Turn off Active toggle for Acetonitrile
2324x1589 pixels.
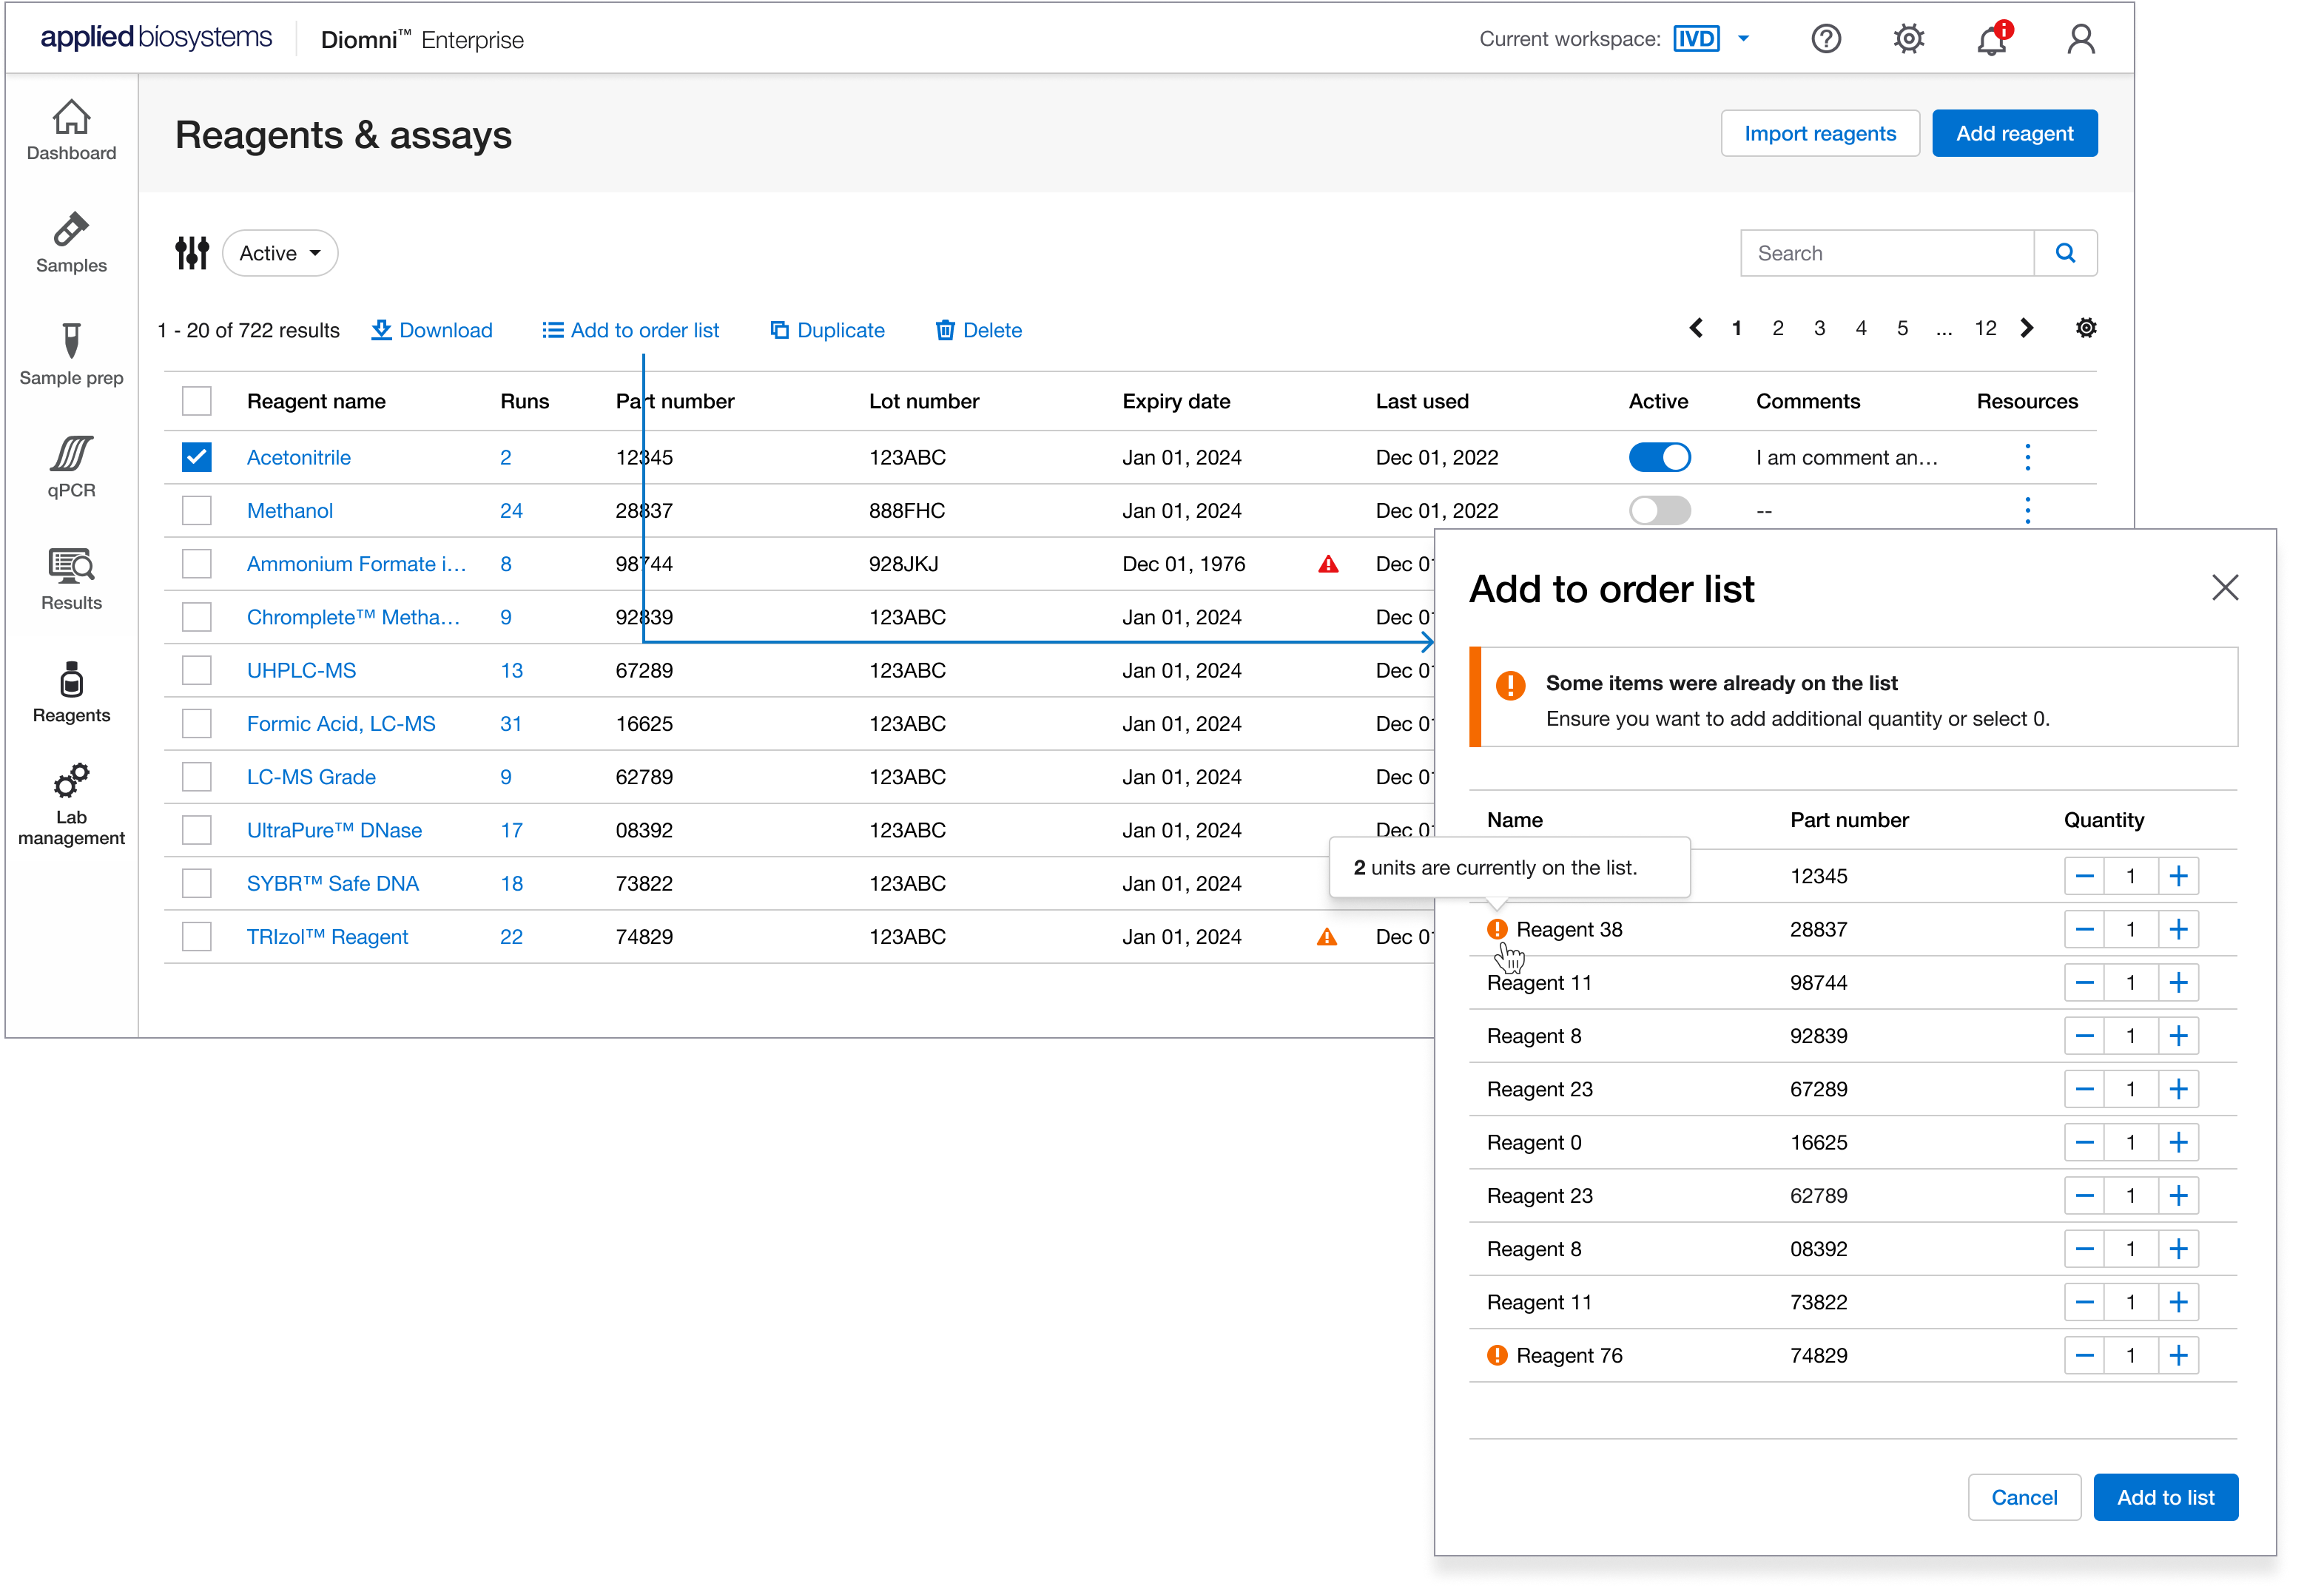1659,457
